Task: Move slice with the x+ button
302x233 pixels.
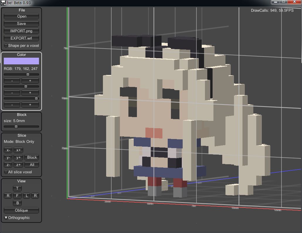Action: 18,150
